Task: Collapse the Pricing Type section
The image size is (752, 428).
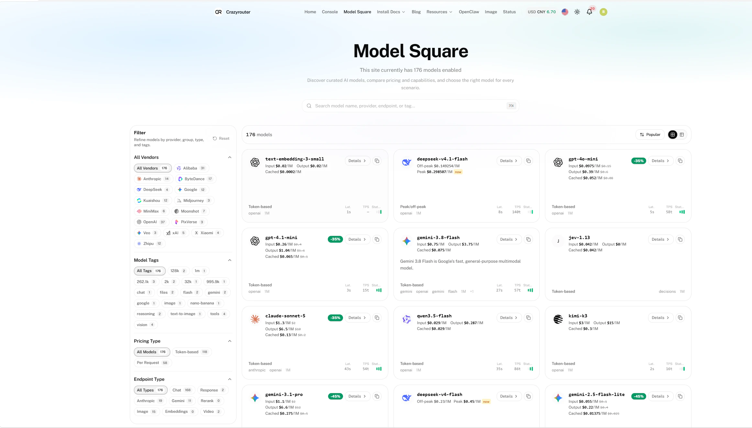Action: point(230,341)
